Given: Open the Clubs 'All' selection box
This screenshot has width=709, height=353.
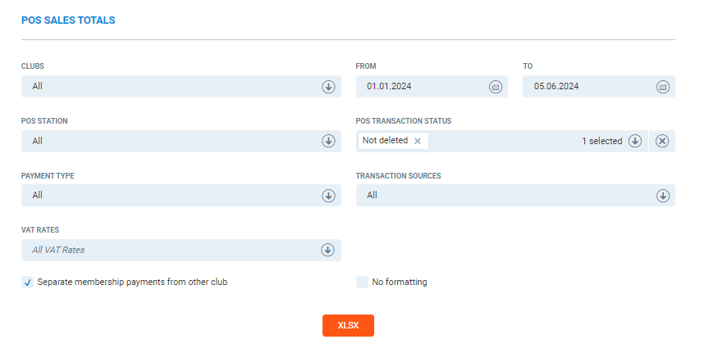Looking at the screenshot, I should (x=164, y=87).
